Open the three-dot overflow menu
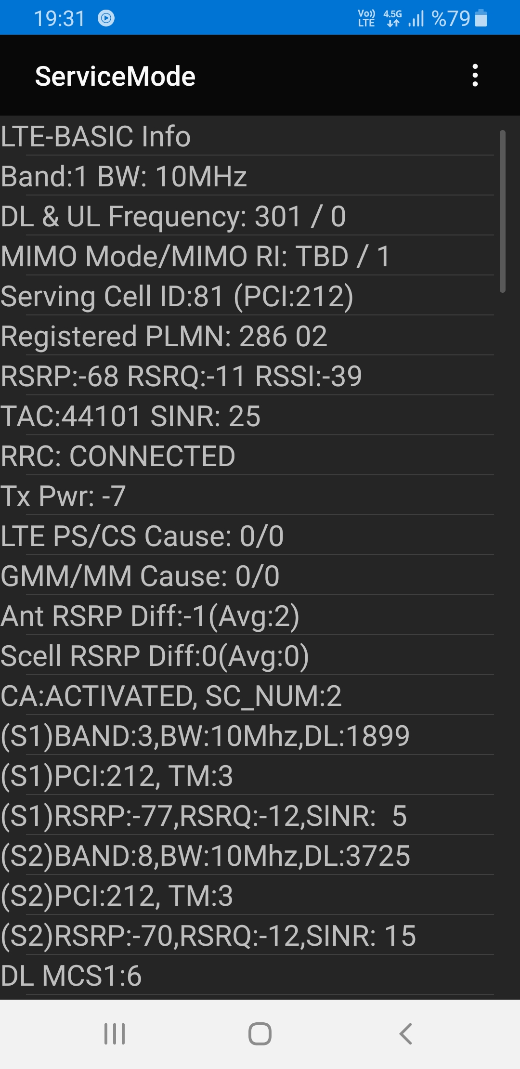The width and height of the screenshot is (520, 1069). coord(475,76)
